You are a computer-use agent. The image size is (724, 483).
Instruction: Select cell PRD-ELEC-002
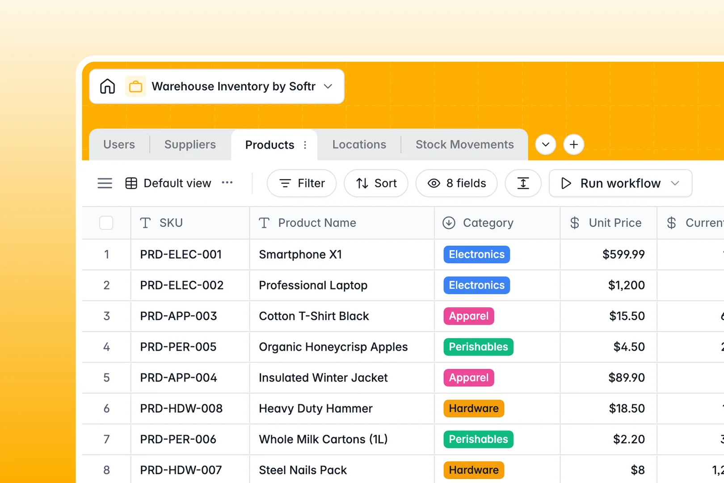190,285
